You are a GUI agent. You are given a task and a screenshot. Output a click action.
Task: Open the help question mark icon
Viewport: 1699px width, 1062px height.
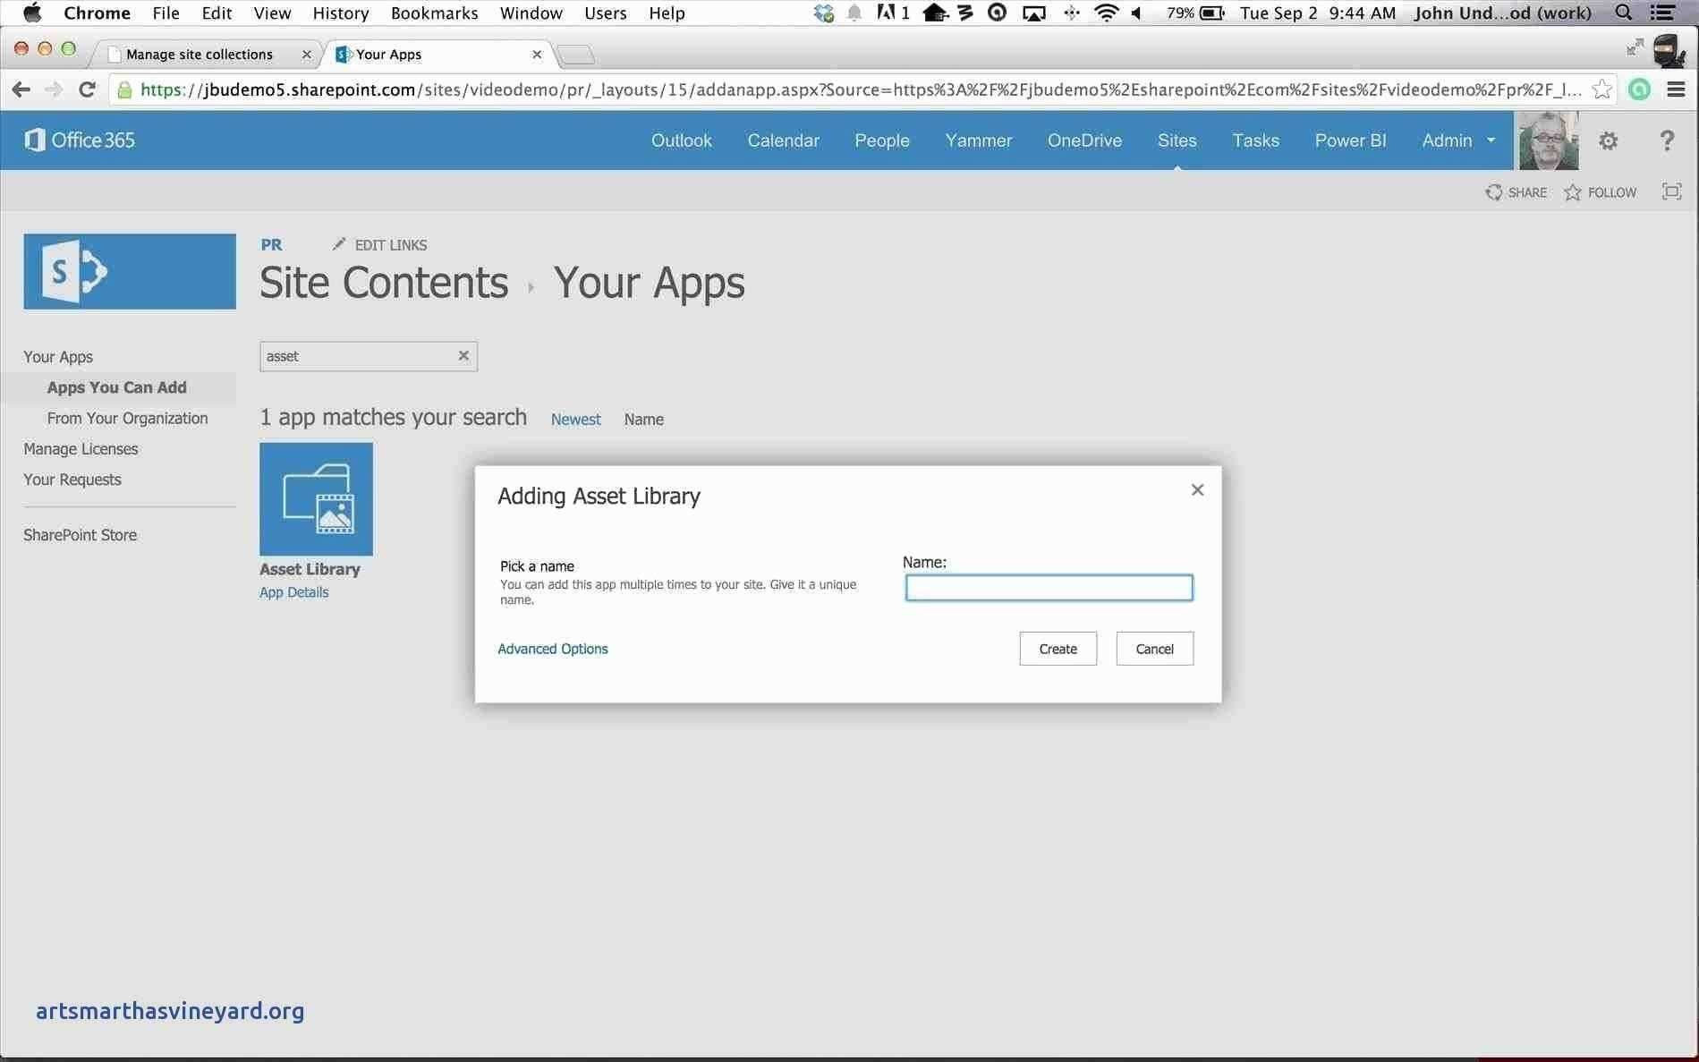tap(1666, 140)
